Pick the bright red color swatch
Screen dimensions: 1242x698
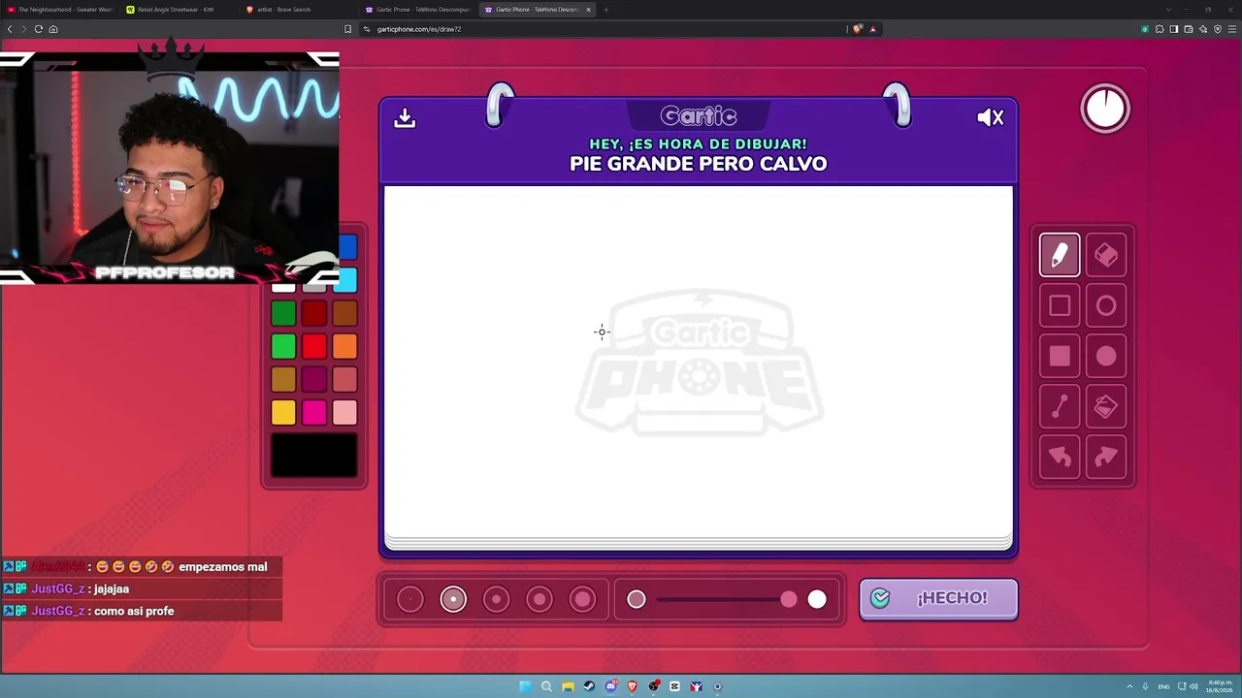point(314,346)
